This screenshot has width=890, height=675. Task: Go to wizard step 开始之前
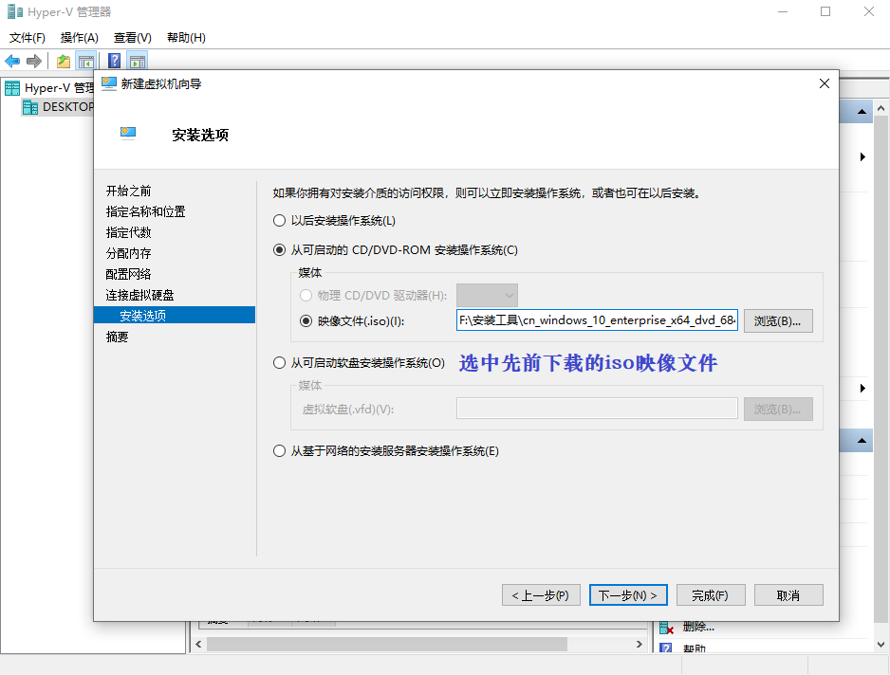129,191
